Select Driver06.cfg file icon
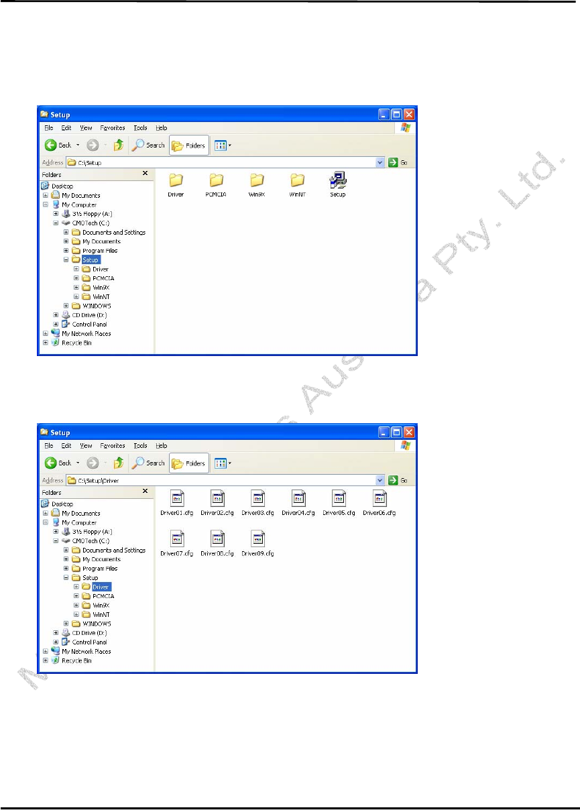The image size is (580, 810). (x=380, y=498)
